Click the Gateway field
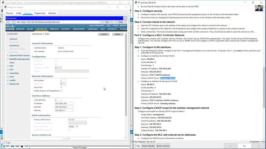The height and width of the screenshot is (149, 266). 64,111
